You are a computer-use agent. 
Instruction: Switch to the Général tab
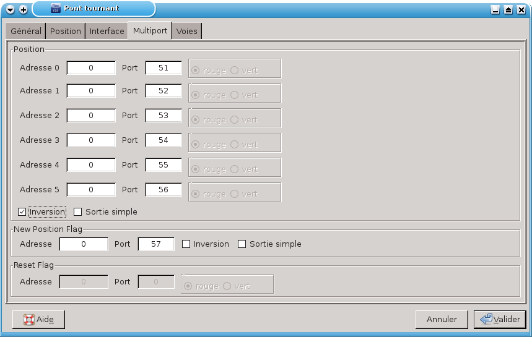tap(26, 31)
